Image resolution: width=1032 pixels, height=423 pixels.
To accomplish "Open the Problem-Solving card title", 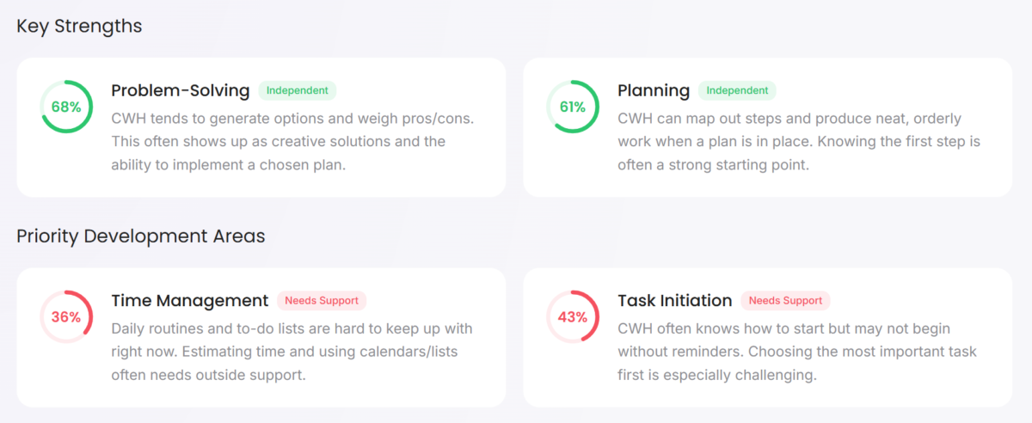I will [181, 90].
